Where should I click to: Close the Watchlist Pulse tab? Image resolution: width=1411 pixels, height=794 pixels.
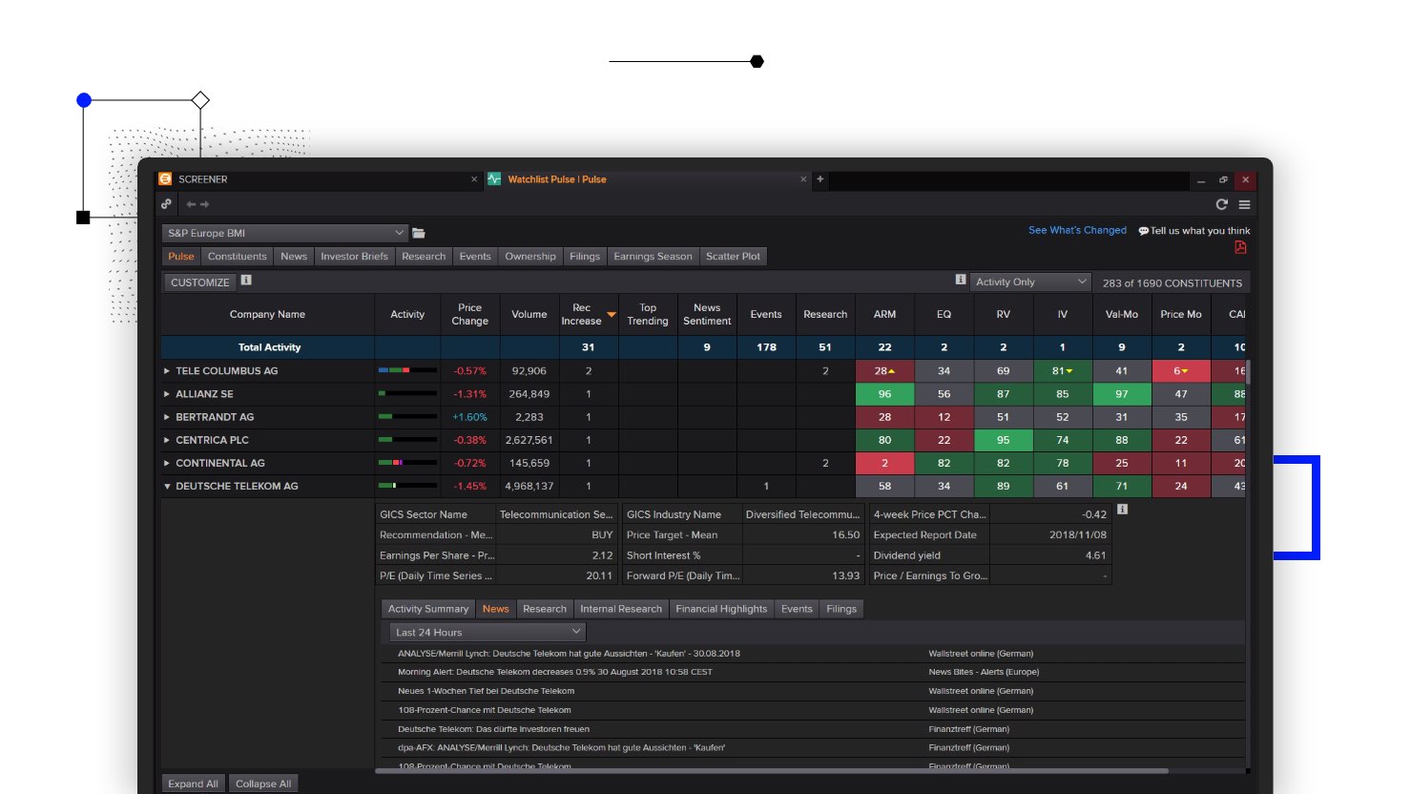[803, 178]
